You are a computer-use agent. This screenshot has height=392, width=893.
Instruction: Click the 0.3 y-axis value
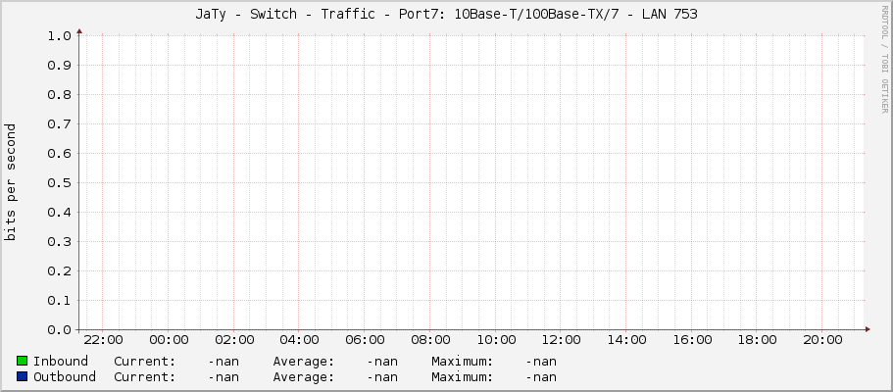pos(60,242)
